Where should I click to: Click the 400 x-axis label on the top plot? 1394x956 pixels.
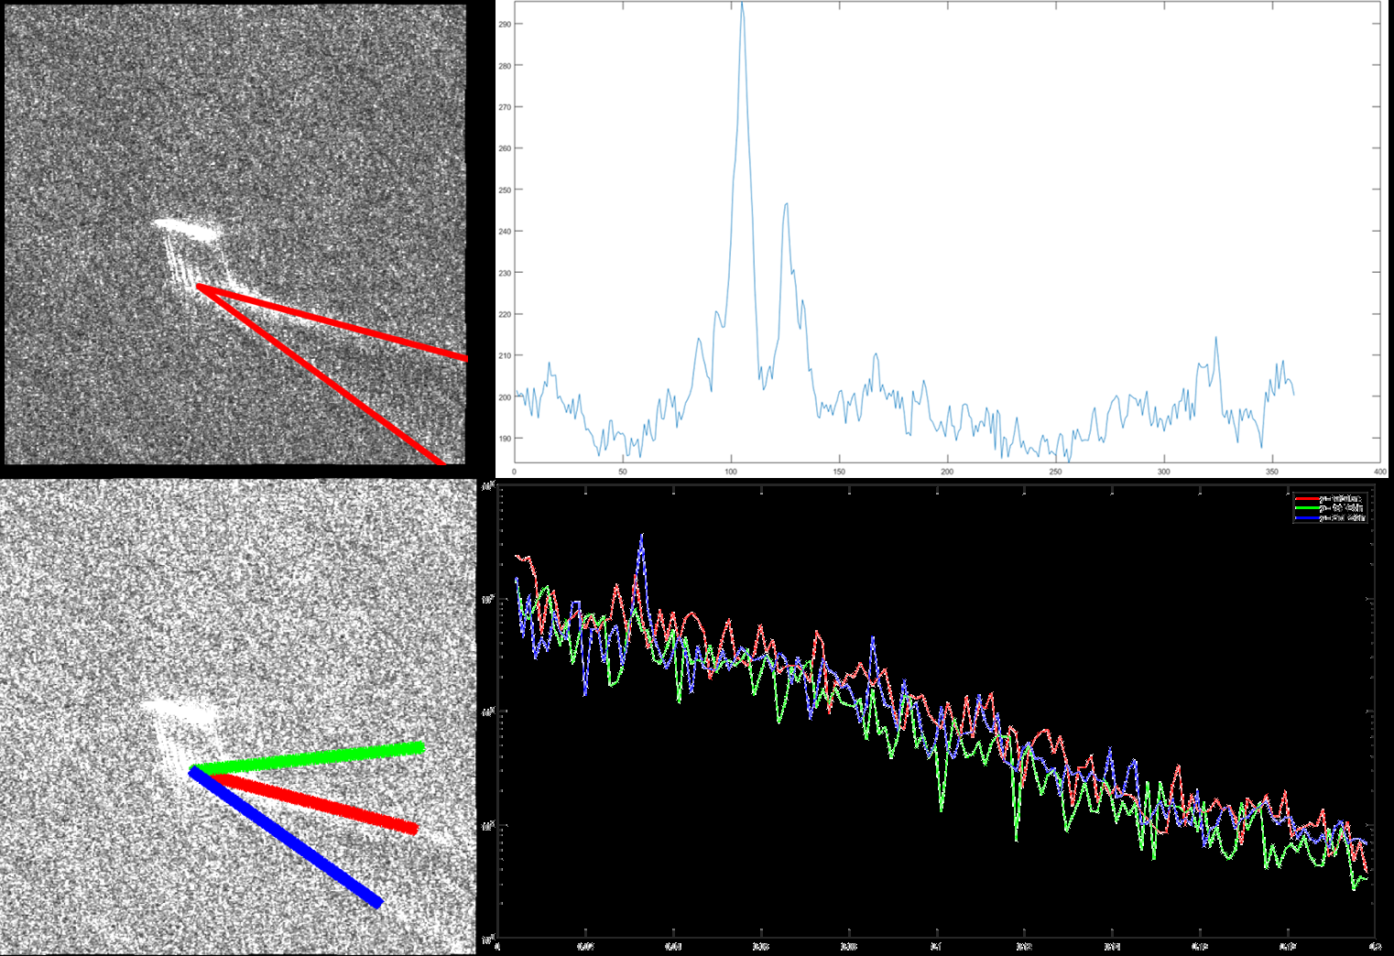(1379, 472)
